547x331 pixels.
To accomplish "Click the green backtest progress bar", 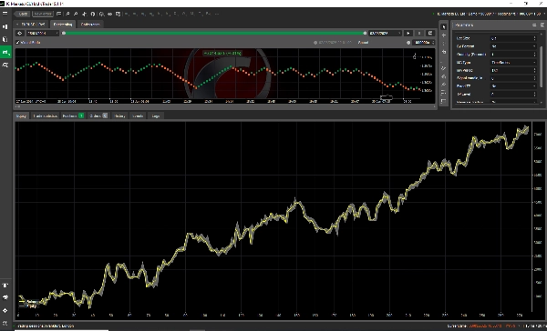I will pyautogui.click(x=214, y=33).
